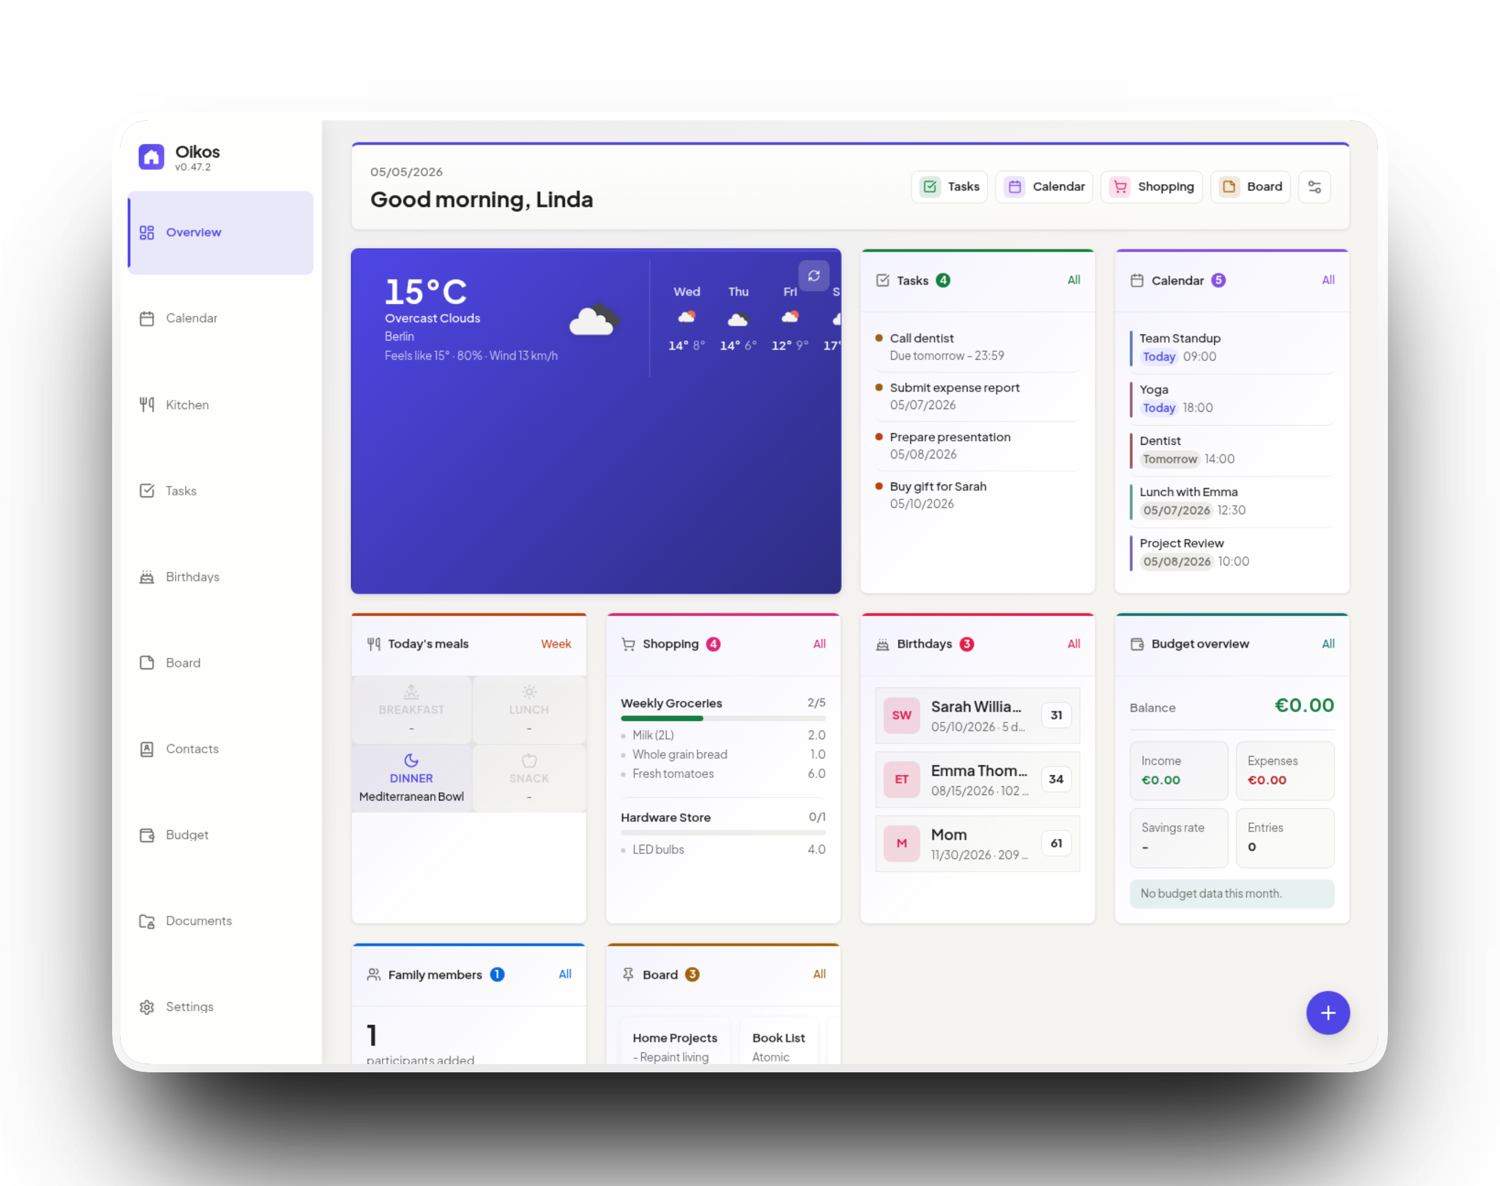Open the Yoga event

[1232, 399]
